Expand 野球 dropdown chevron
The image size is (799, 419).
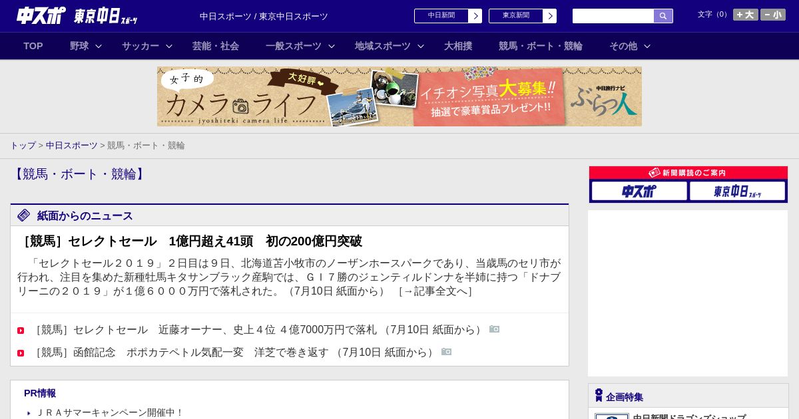click(99, 46)
